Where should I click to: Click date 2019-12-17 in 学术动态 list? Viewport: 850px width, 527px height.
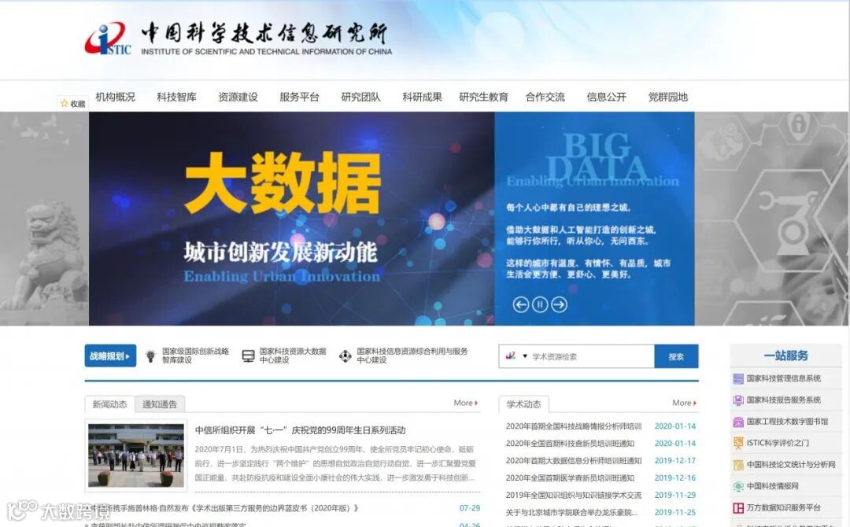point(675,461)
